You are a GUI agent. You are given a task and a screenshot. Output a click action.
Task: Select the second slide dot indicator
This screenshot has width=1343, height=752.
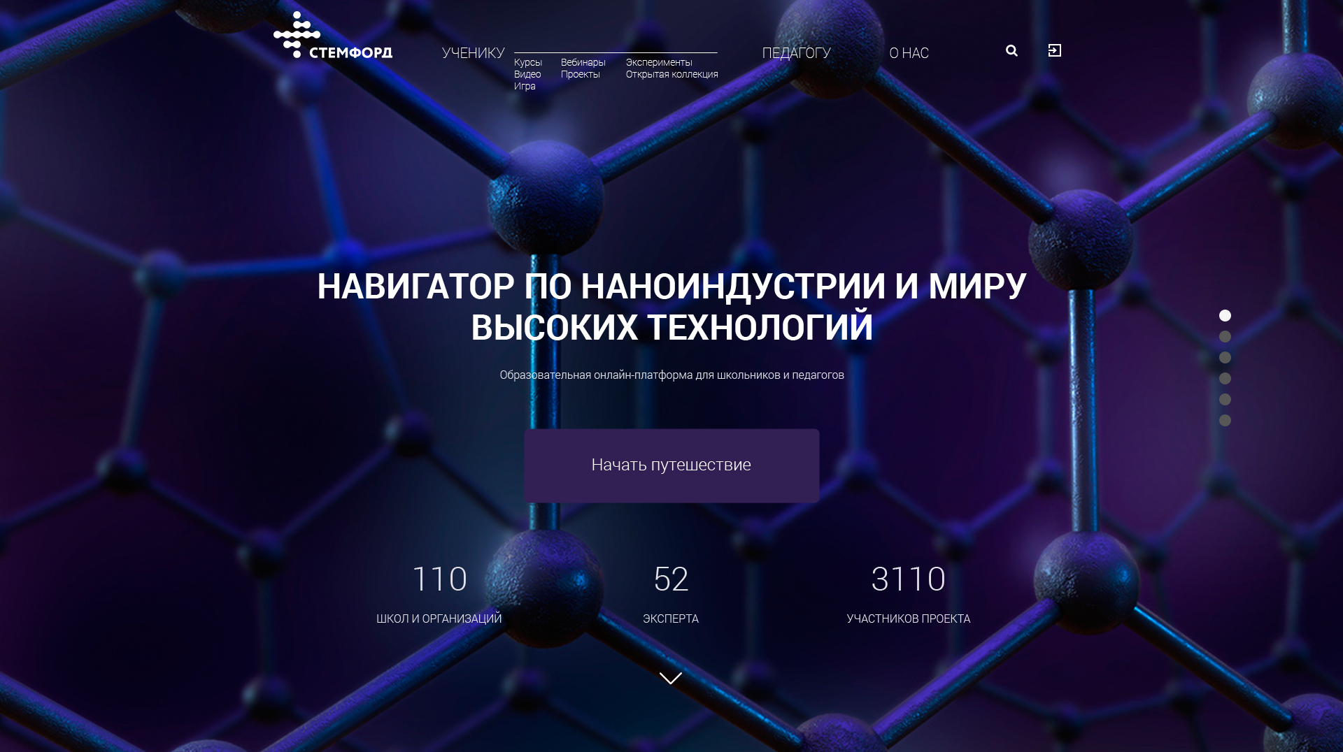(1225, 336)
